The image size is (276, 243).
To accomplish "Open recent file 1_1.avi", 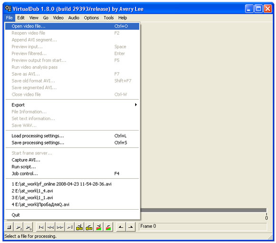I will click(72, 198).
